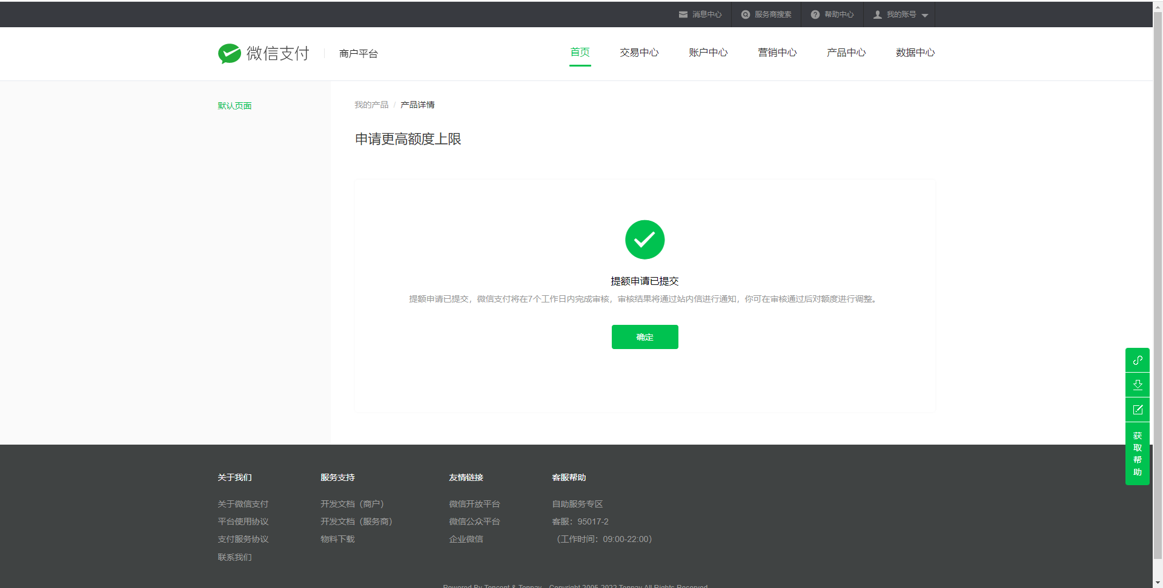1163x588 pixels.
Task: Open the 获取帮助 floating button
Action: pyautogui.click(x=1138, y=454)
